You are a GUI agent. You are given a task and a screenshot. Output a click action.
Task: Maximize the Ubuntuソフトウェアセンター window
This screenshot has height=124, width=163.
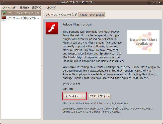[154, 2]
